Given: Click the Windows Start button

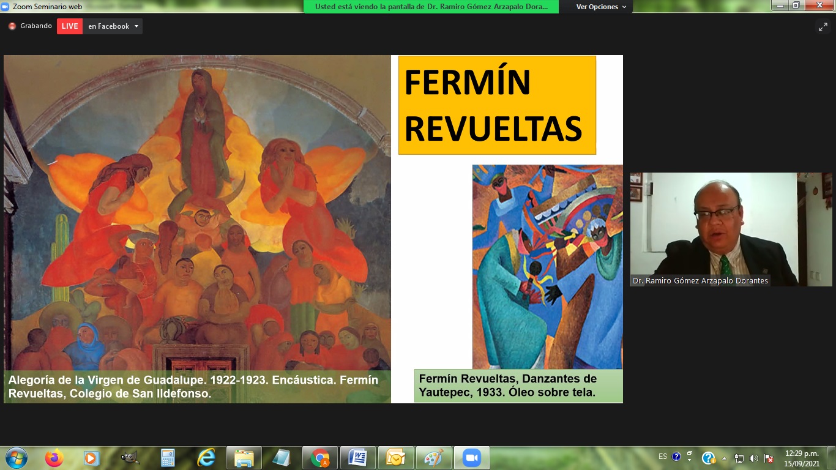Looking at the screenshot, I should (16, 458).
